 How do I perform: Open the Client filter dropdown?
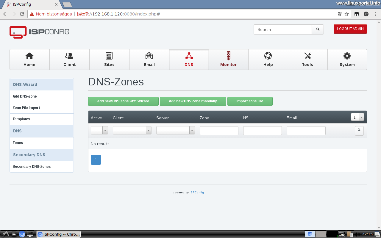pos(132,130)
